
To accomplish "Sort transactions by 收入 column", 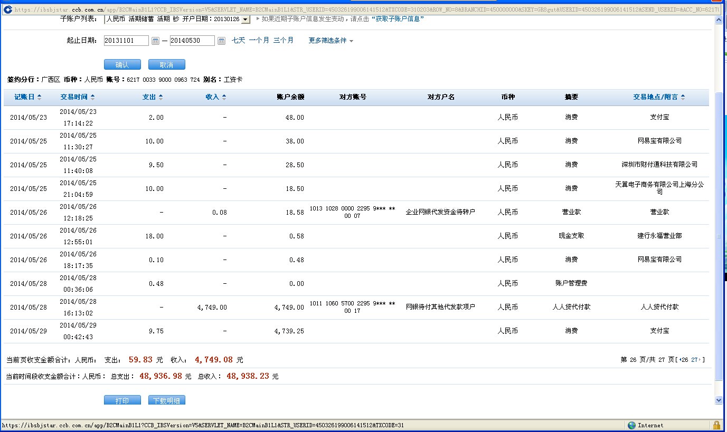I will (x=216, y=97).
